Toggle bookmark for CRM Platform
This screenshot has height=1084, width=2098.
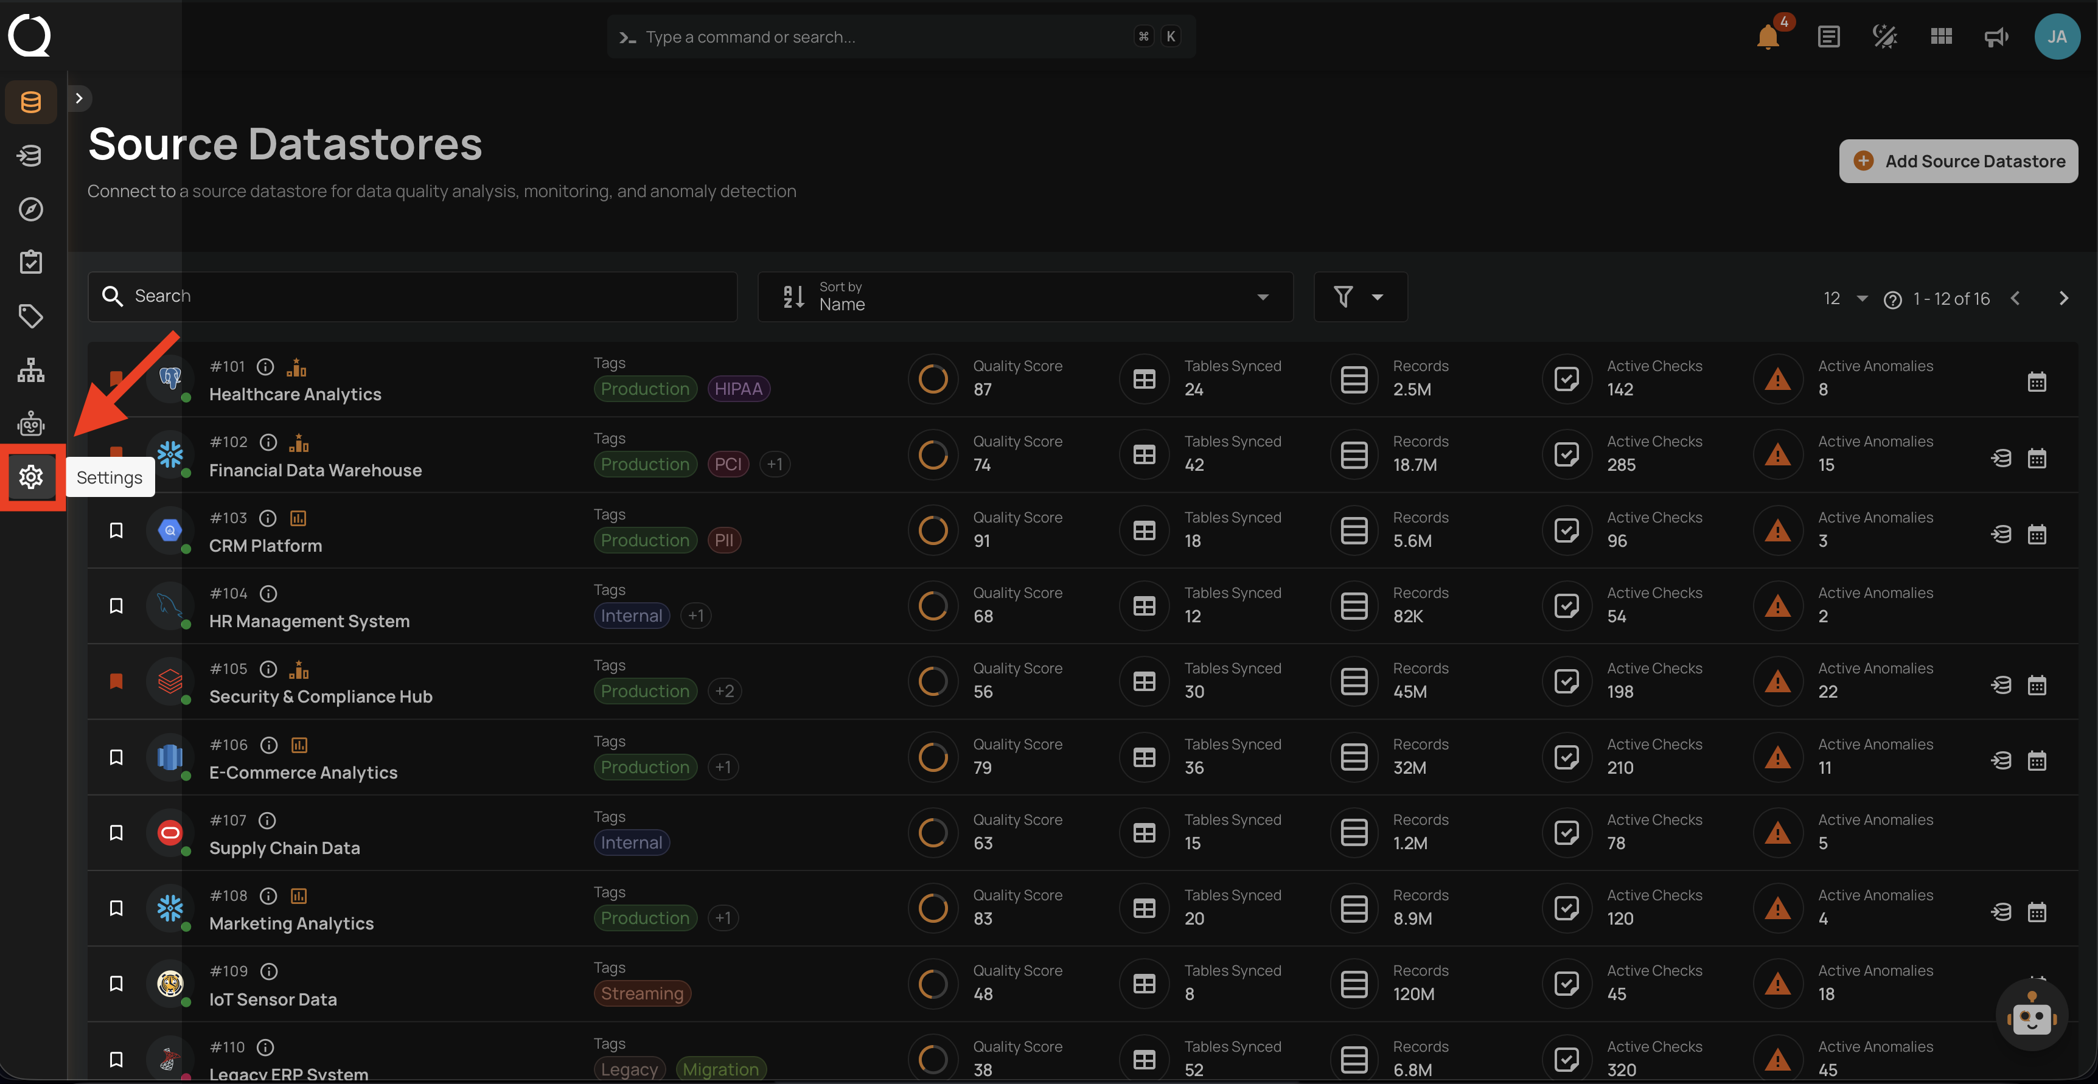[116, 530]
